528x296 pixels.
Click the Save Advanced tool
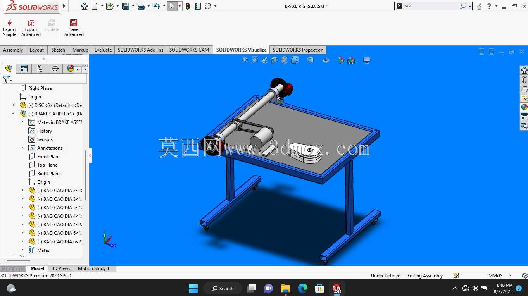(x=74, y=28)
